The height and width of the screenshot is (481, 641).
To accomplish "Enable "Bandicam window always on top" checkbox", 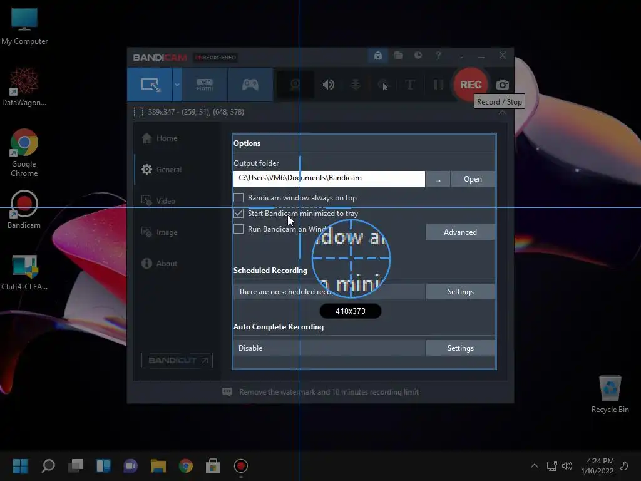I will [238, 197].
